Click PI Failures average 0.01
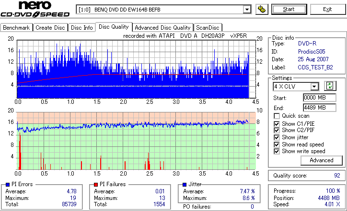347x211 pixels. click(x=160, y=191)
